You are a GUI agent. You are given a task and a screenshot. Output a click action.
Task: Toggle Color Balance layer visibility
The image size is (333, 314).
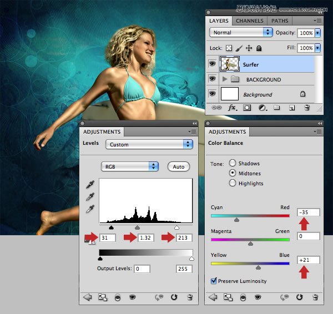pyautogui.click(x=258, y=297)
